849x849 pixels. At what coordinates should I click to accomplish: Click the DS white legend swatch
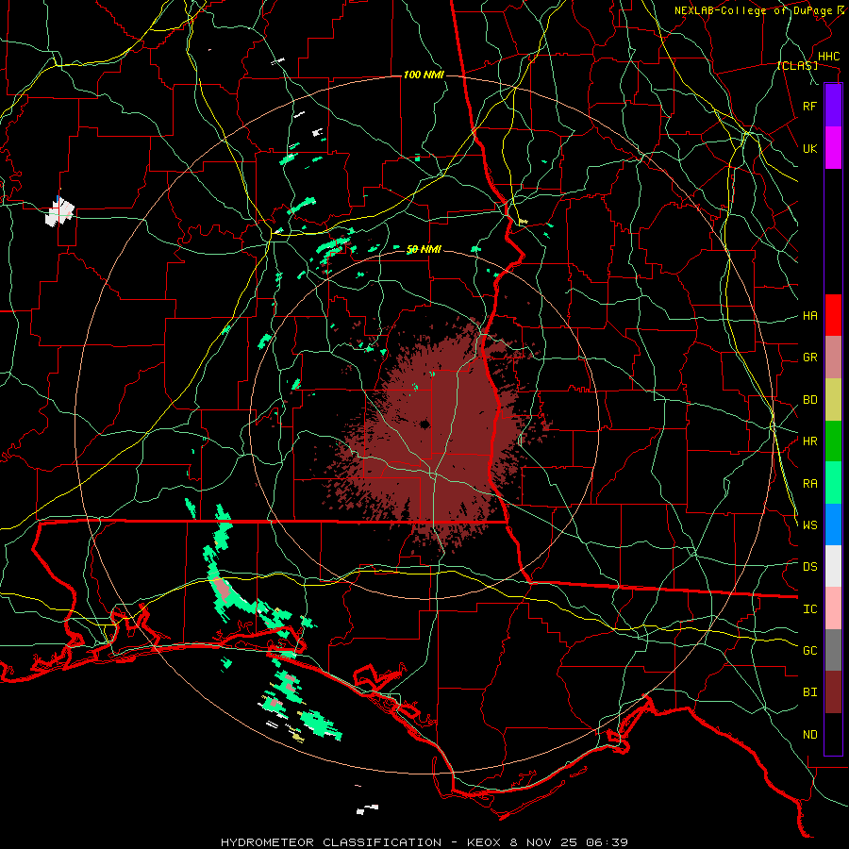(x=833, y=566)
